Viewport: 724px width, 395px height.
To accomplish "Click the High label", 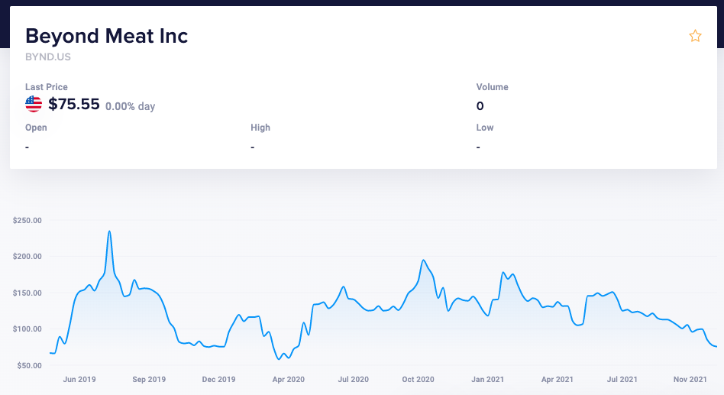I will (x=260, y=128).
